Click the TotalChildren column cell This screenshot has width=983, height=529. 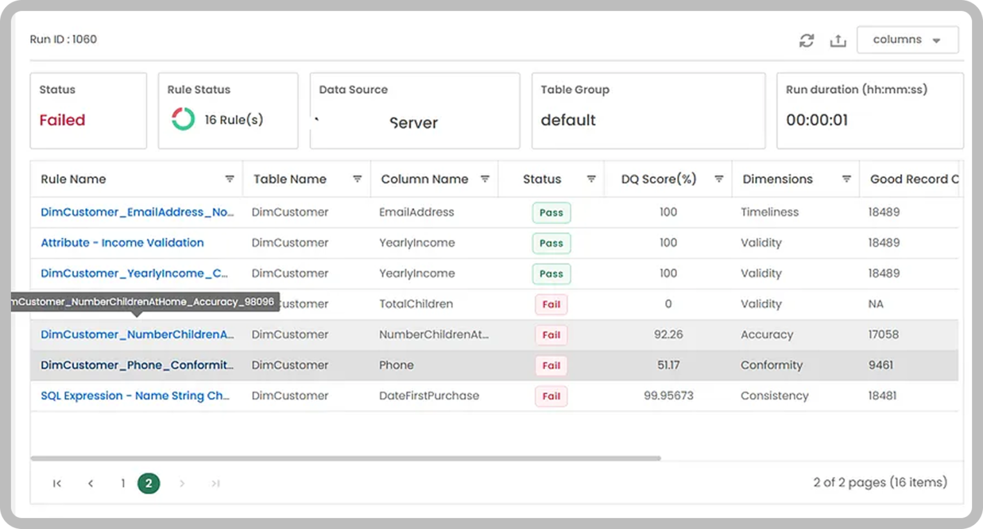coord(416,304)
